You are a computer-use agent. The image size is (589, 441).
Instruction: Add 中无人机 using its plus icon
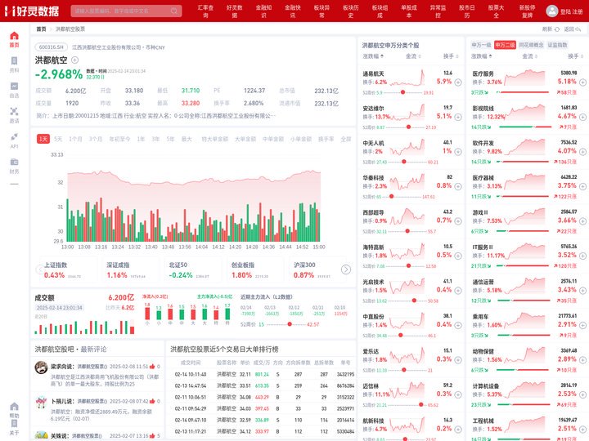[458, 152]
